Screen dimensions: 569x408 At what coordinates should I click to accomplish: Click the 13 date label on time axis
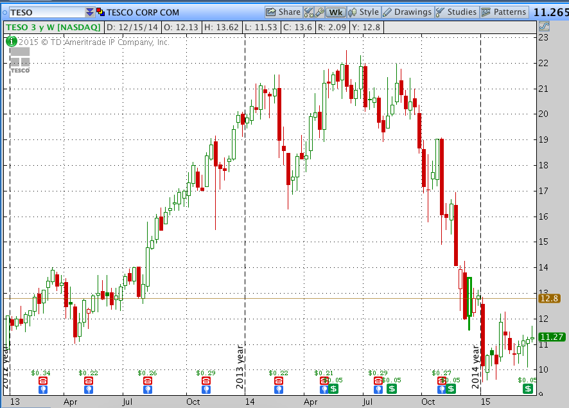(15, 402)
